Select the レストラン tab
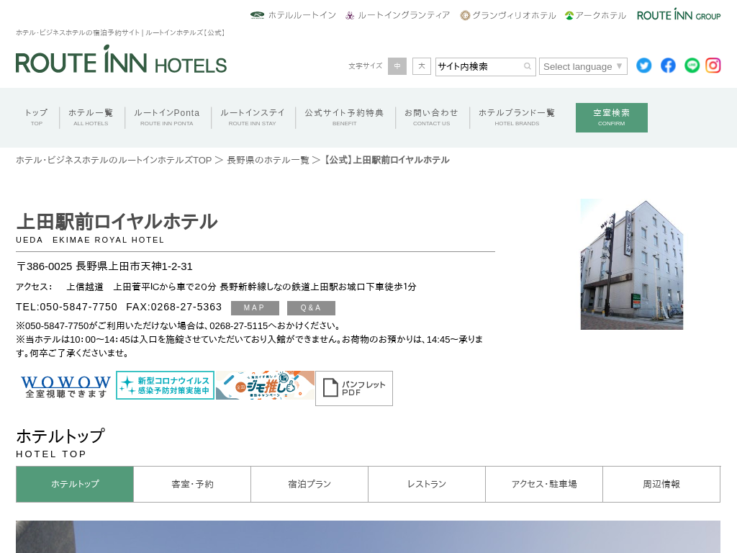 click(427, 484)
